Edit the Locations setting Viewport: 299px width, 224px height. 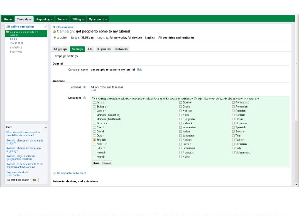point(93,90)
